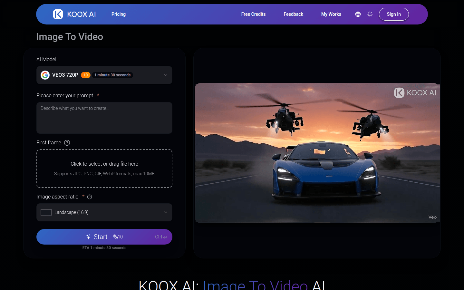Open the Free Credits link
This screenshot has height=290, width=464.
tap(253, 14)
